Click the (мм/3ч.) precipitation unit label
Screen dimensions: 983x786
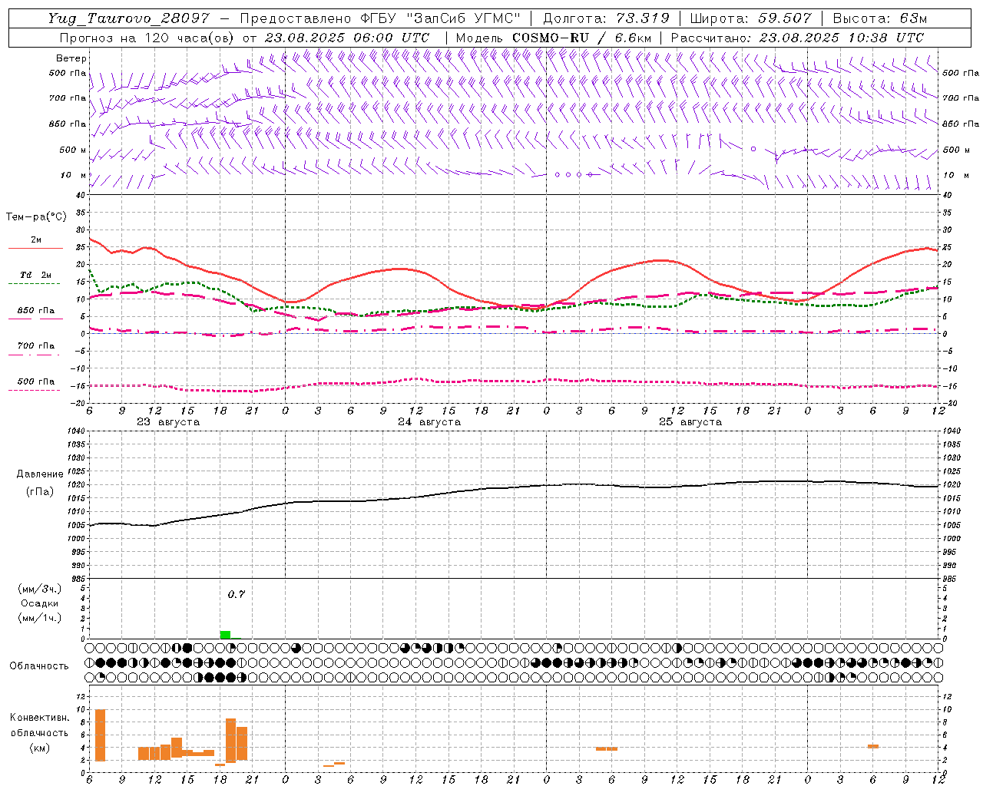coord(39,589)
